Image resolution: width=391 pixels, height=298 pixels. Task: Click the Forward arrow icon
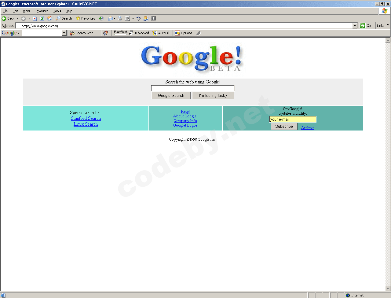24,18
